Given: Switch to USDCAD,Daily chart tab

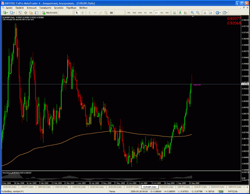Looking at the screenshot, I should click(79, 187).
